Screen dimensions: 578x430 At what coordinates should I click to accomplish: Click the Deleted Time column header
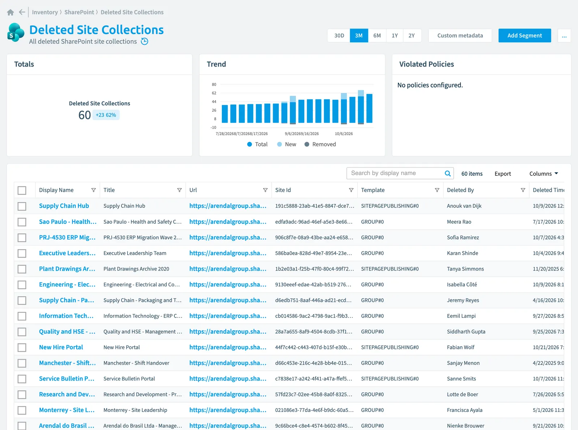tap(548, 190)
